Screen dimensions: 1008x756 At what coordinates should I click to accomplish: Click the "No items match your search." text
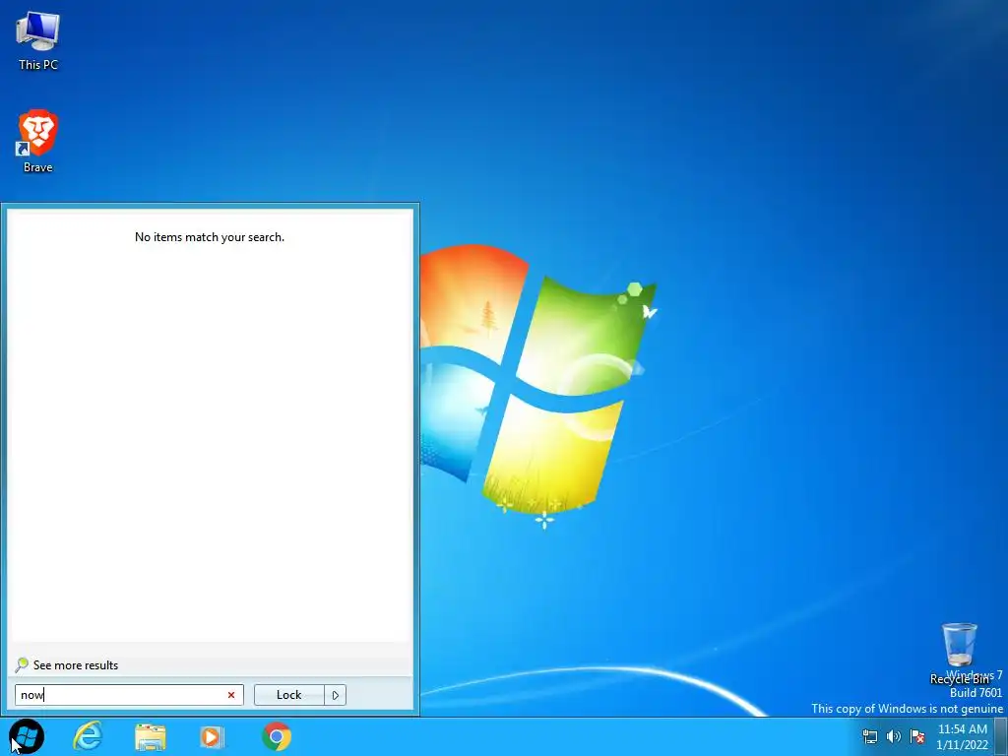[x=210, y=237]
